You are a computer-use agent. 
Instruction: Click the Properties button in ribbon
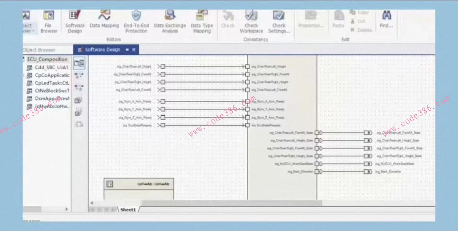pyautogui.click(x=311, y=20)
